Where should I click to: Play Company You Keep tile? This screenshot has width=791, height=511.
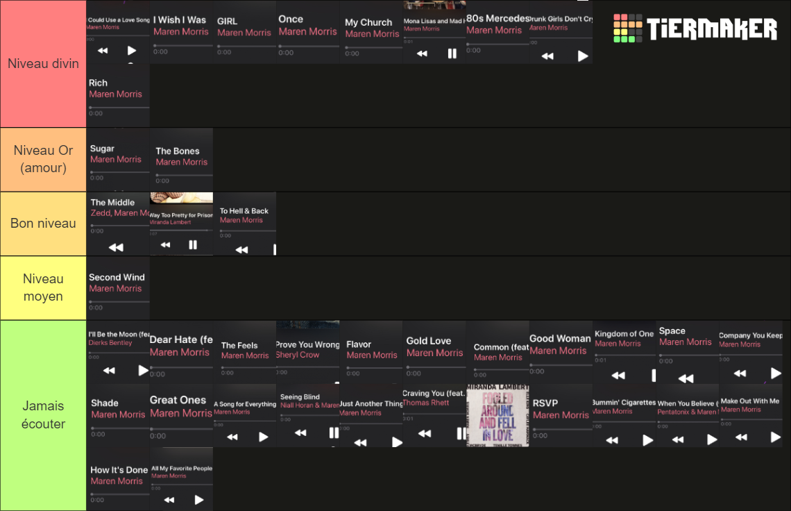776,374
